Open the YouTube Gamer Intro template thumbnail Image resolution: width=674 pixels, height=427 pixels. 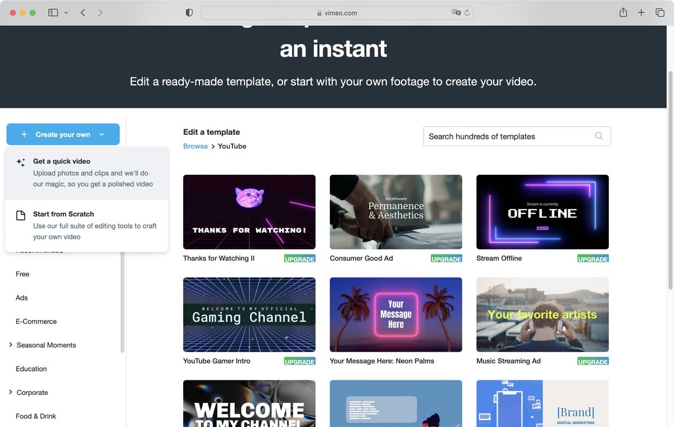[x=249, y=314]
